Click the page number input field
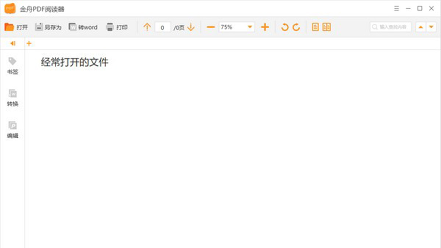 tap(163, 27)
